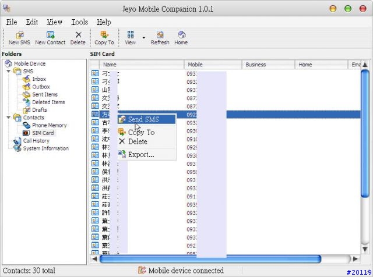This screenshot has width=373, height=277.
Task: Open the View menu in menu bar
Action: click(54, 22)
